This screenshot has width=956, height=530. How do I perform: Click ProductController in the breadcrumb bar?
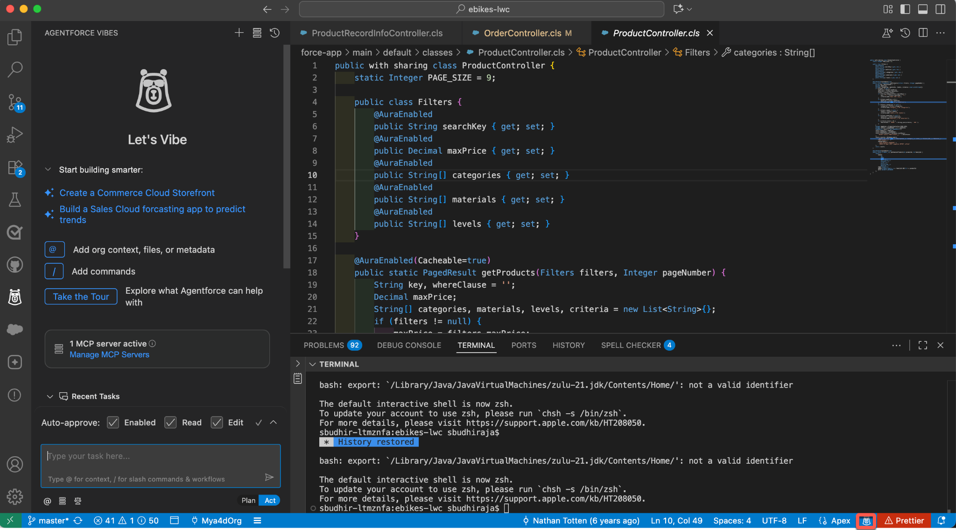pyautogui.click(x=624, y=52)
